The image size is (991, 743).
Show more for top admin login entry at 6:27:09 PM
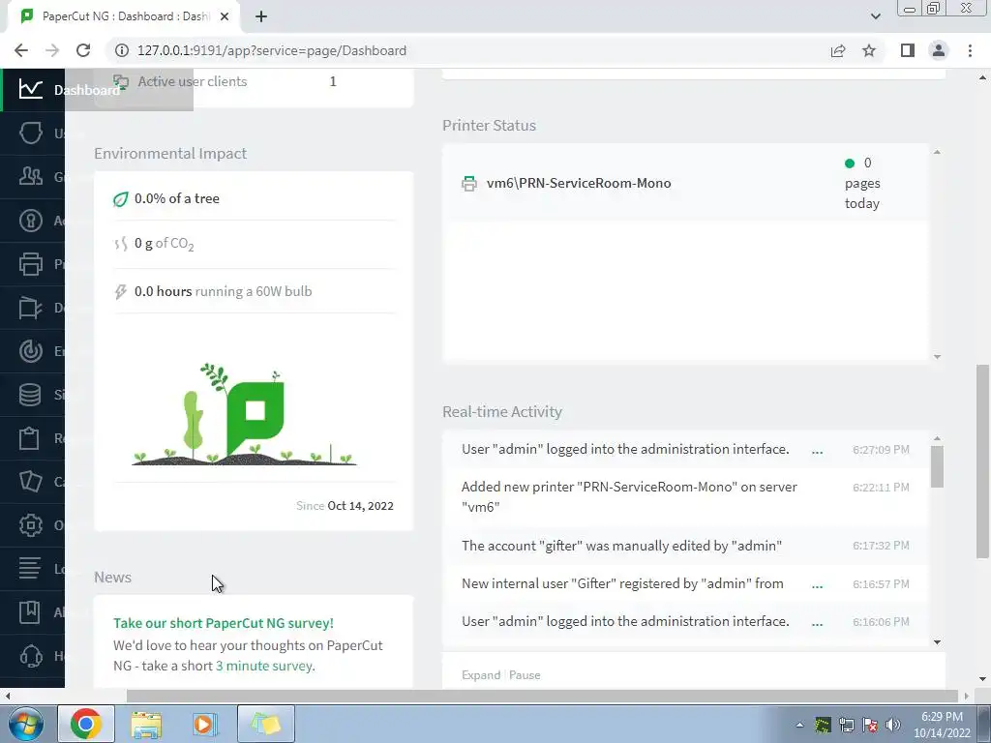pos(817,451)
